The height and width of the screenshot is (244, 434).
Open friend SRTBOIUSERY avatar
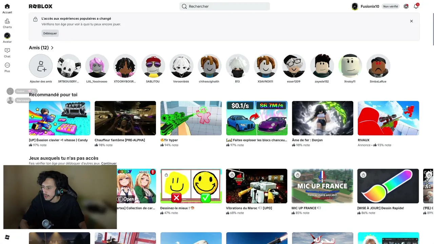(x=69, y=66)
